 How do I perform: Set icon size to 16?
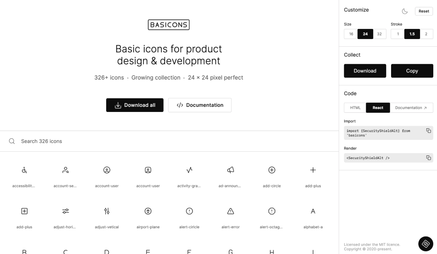tap(351, 34)
